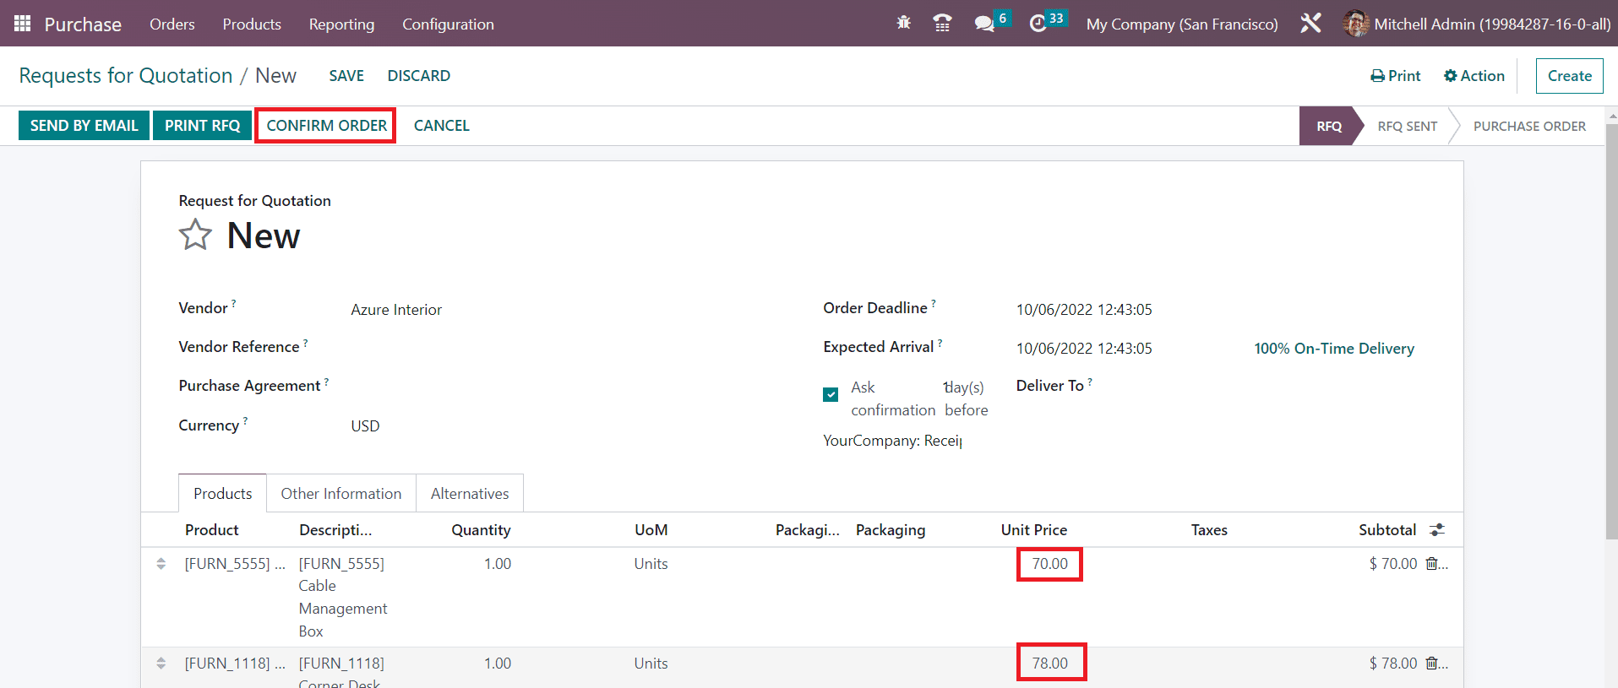Screen dimensions: 1618x688
Task: Switch to the Other Information tab
Action: [340, 494]
